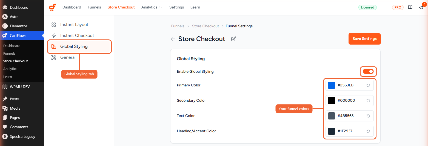Image resolution: width=428 pixels, height=146 pixels.
Task: Open the Elementor menu item
Action: [22, 26]
